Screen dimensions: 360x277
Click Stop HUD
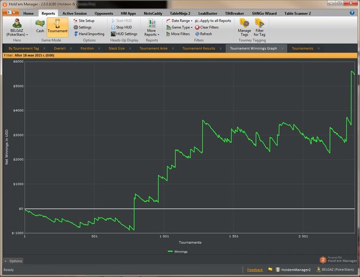point(121,27)
